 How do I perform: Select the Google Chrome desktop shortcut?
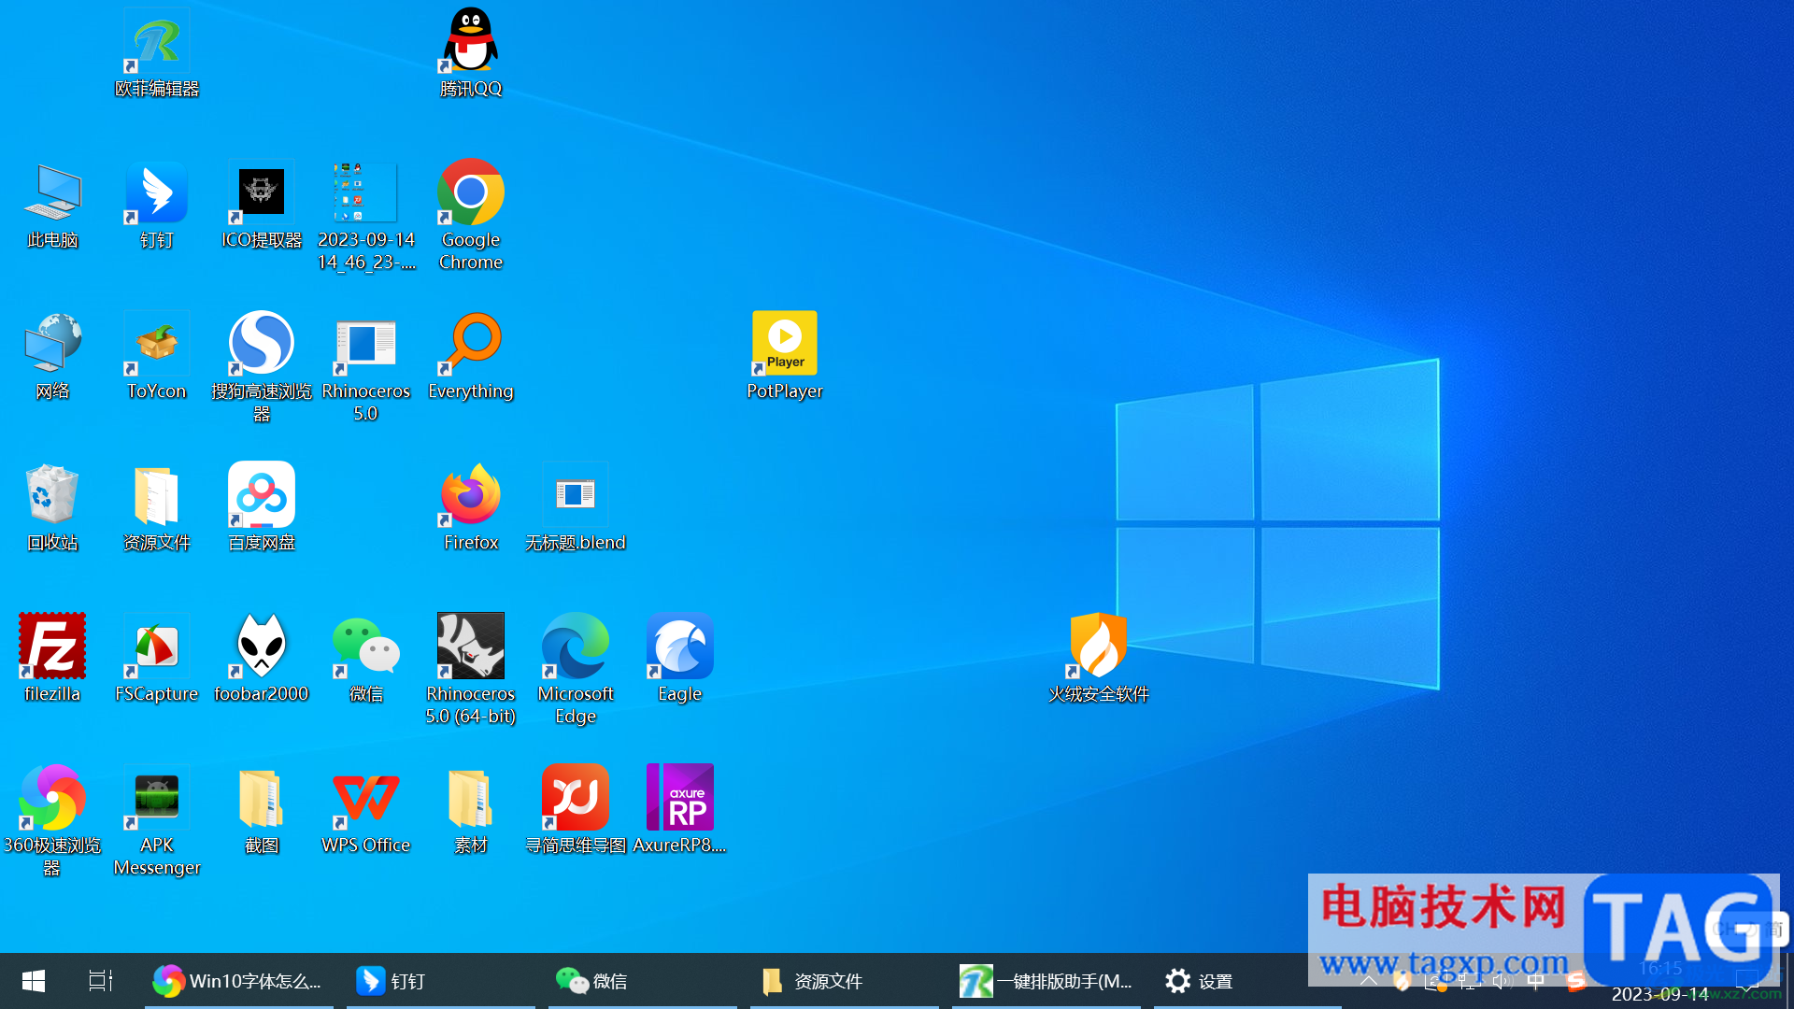click(x=470, y=193)
